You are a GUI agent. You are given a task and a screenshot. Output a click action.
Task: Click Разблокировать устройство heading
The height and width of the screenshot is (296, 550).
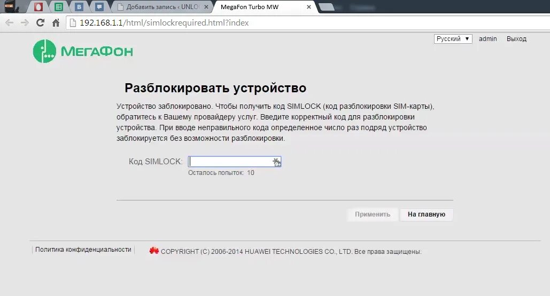click(215, 88)
